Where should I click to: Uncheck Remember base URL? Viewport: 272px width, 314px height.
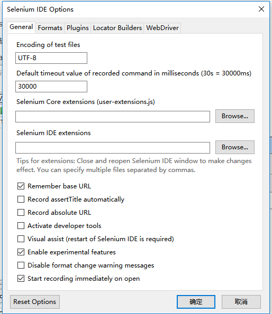tap(21, 186)
